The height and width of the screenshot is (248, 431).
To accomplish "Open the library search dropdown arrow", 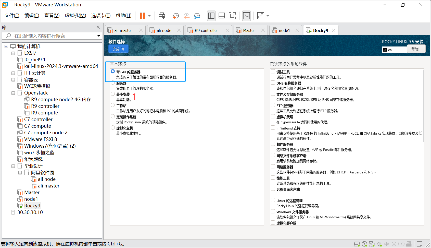I will 99,36.
